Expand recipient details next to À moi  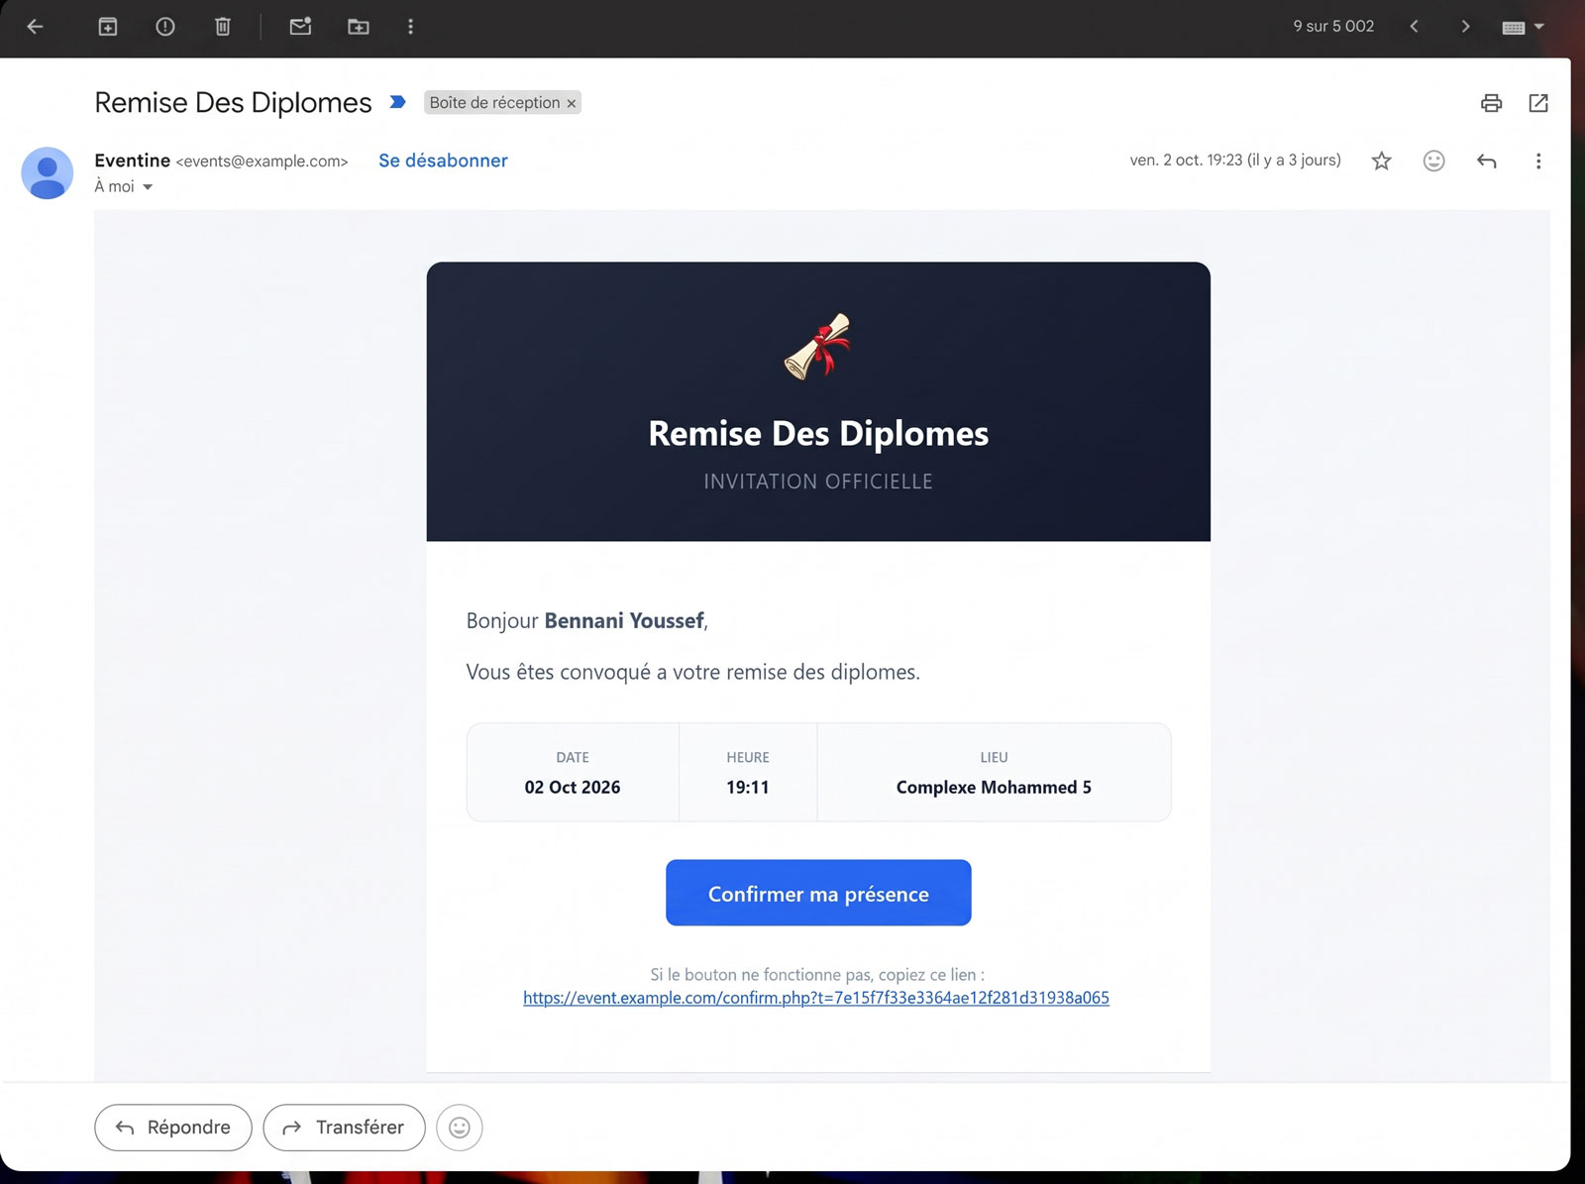click(148, 187)
